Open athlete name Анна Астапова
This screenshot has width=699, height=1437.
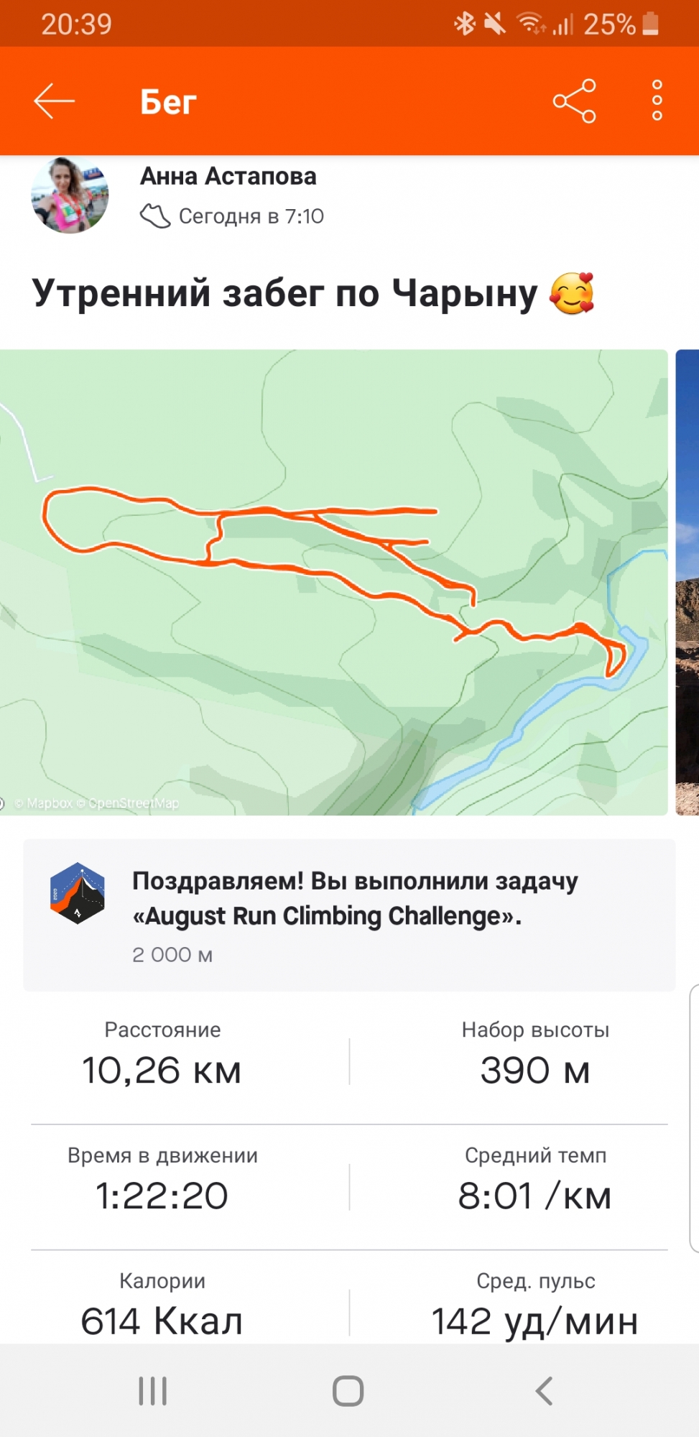coord(228,176)
